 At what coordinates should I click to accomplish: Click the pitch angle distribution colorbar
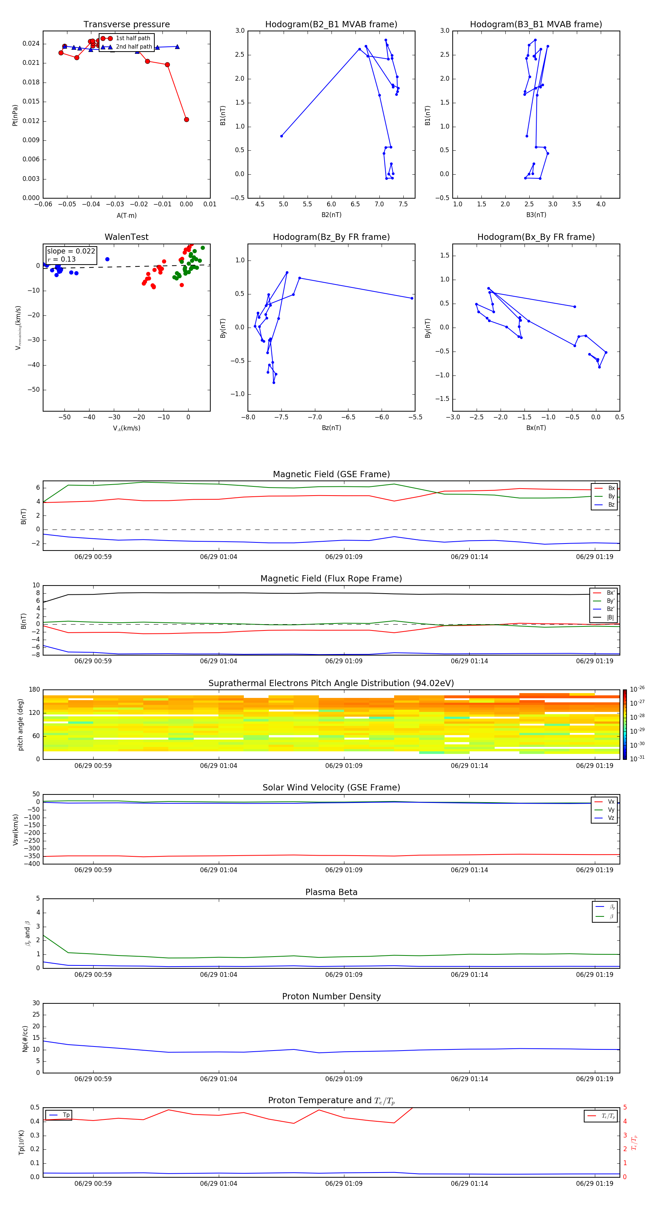click(624, 724)
